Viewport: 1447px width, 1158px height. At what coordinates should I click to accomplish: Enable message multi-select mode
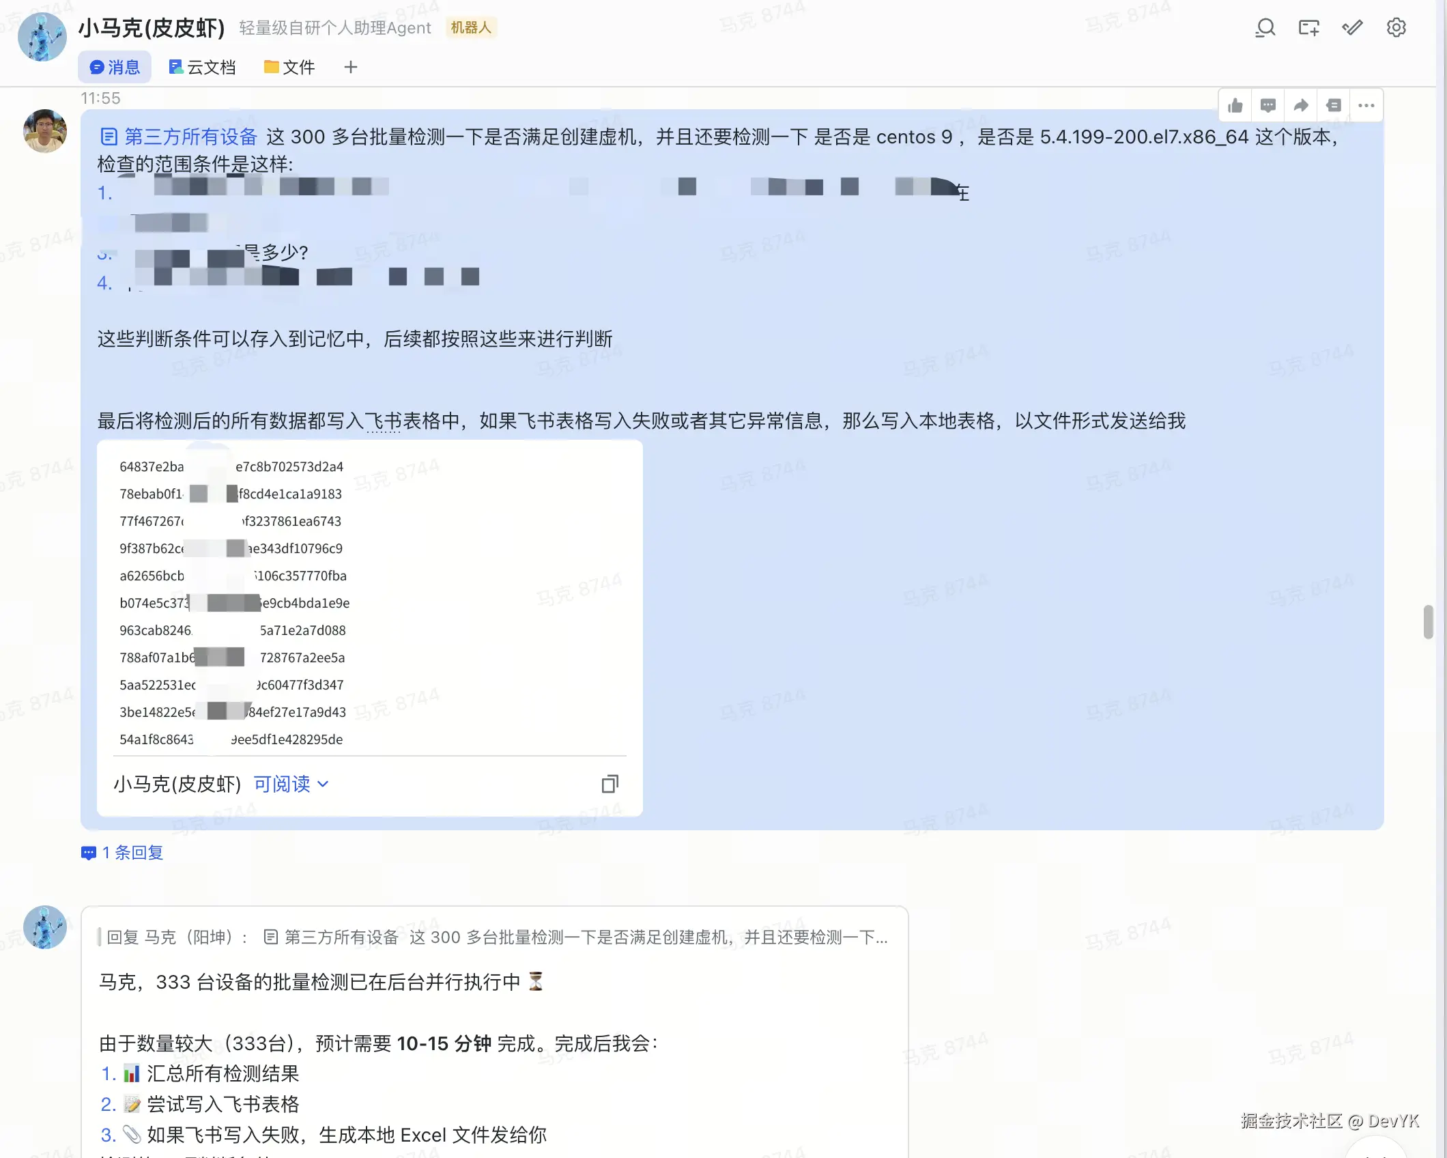(1352, 28)
